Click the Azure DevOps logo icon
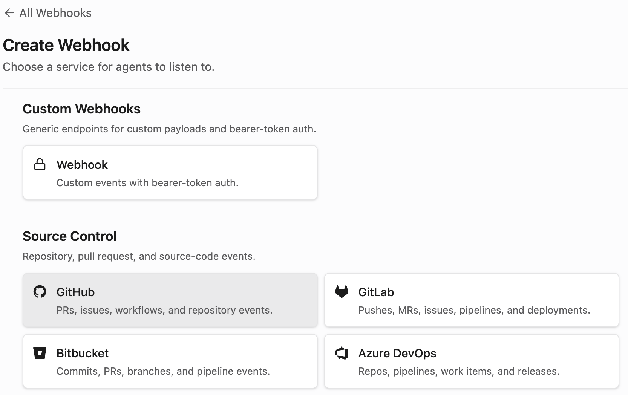Screen dimensions: 628x395 (342, 353)
